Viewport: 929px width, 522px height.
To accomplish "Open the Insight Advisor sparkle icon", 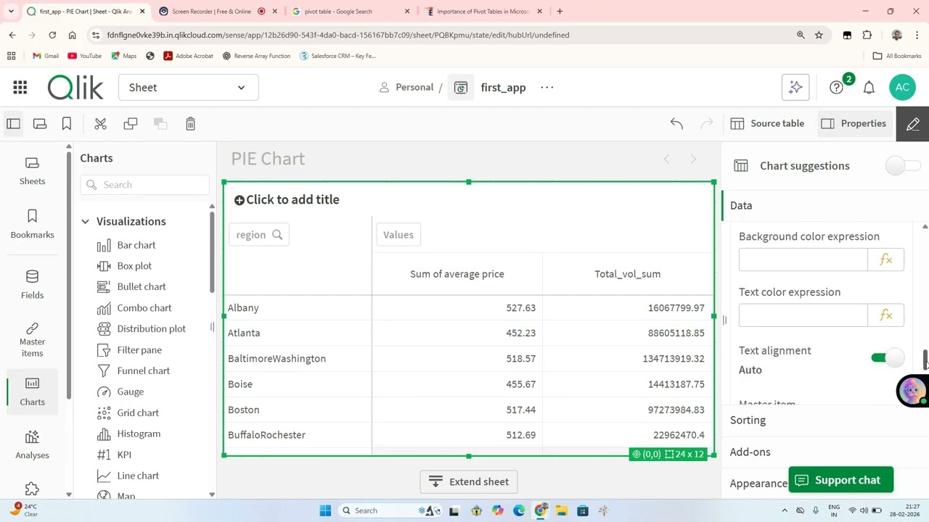I will click(x=795, y=87).
